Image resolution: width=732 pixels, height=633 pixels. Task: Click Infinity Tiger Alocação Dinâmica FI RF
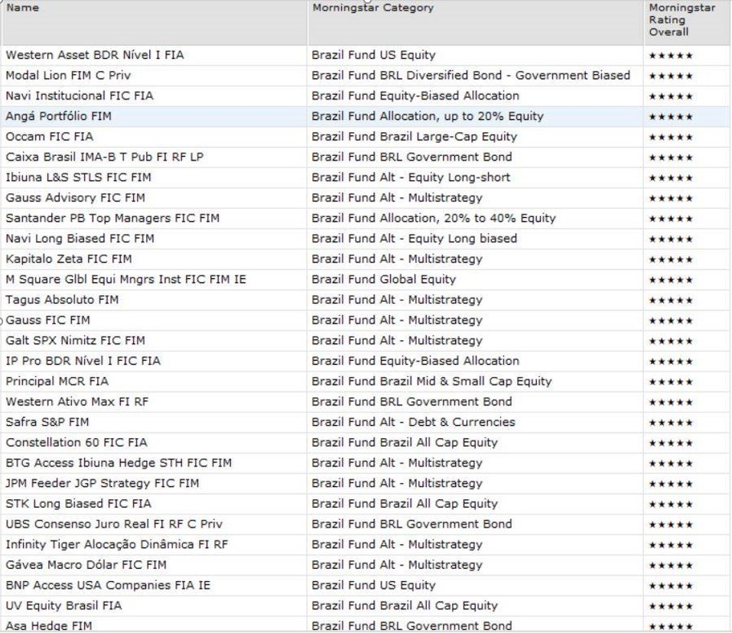pos(116,544)
